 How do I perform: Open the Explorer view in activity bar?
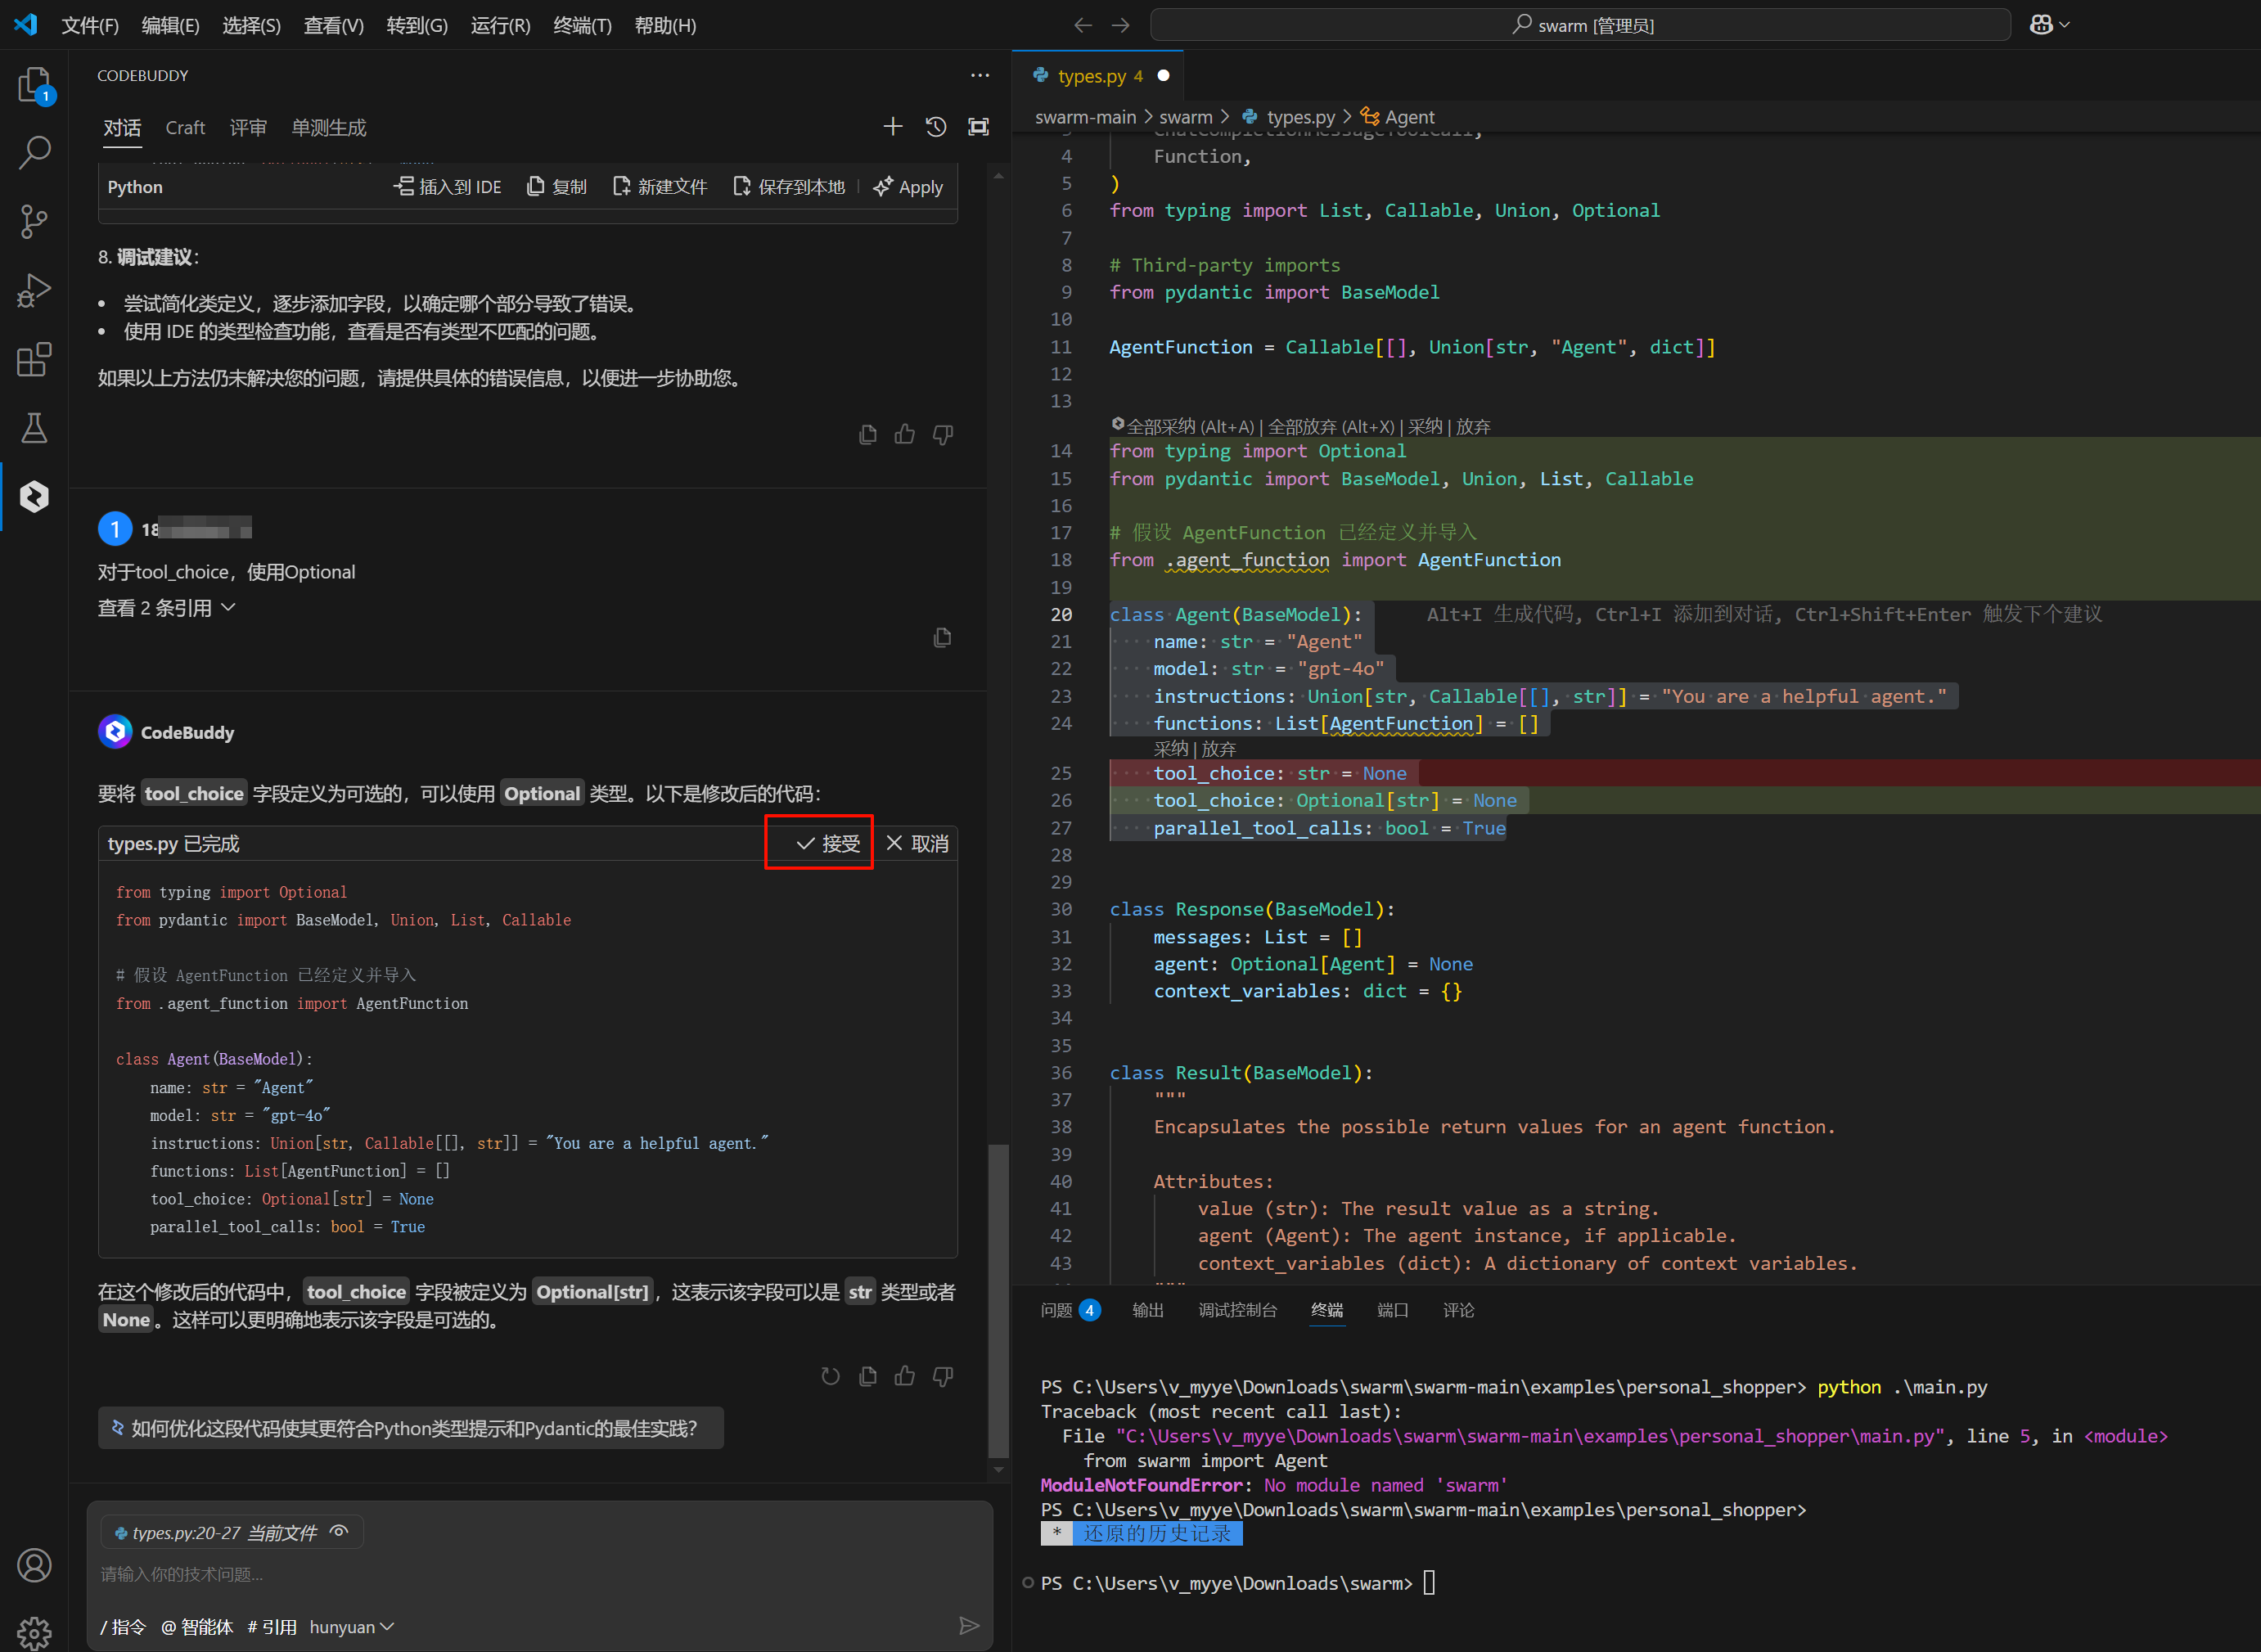point(34,85)
